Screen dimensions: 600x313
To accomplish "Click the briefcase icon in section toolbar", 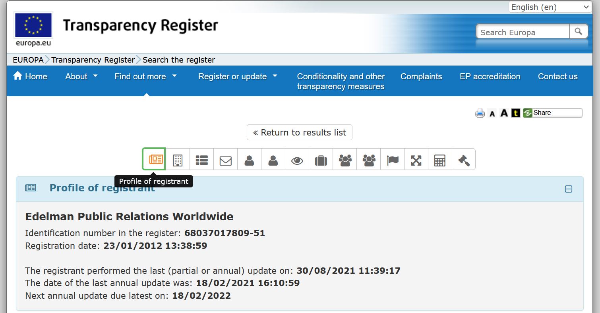I will (x=321, y=160).
